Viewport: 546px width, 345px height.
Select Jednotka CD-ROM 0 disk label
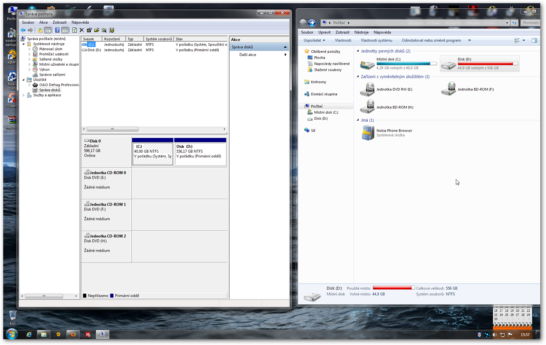106,183
